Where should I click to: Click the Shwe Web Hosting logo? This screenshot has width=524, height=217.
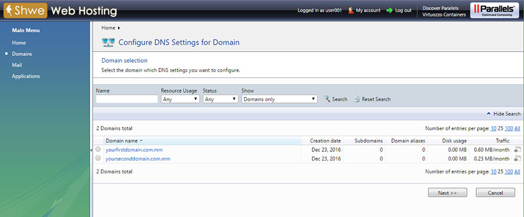point(60,10)
